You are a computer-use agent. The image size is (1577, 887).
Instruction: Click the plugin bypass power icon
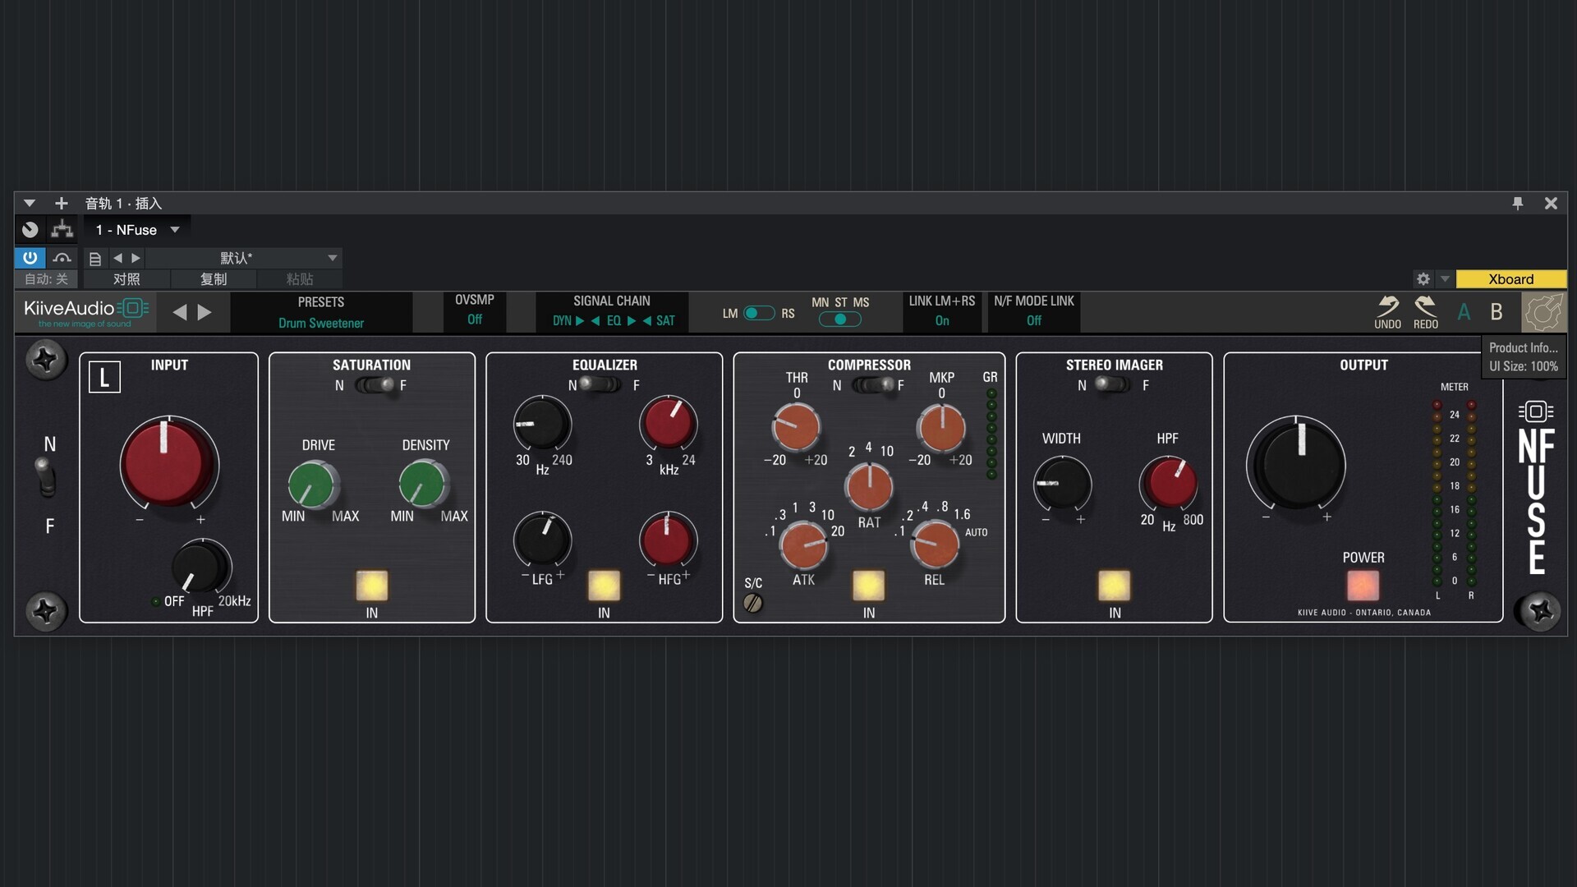tap(30, 258)
